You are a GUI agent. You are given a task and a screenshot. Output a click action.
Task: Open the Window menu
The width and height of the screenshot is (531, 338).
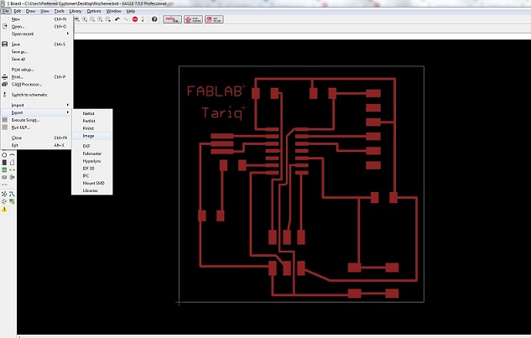[x=113, y=11]
